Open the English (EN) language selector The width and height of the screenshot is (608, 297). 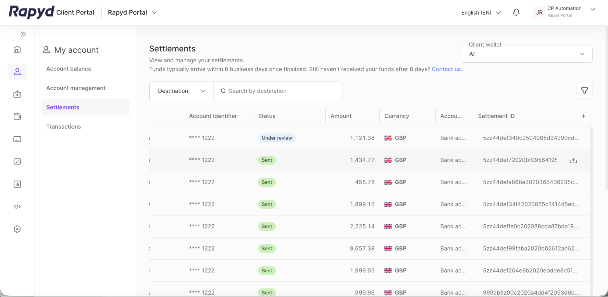[481, 12]
